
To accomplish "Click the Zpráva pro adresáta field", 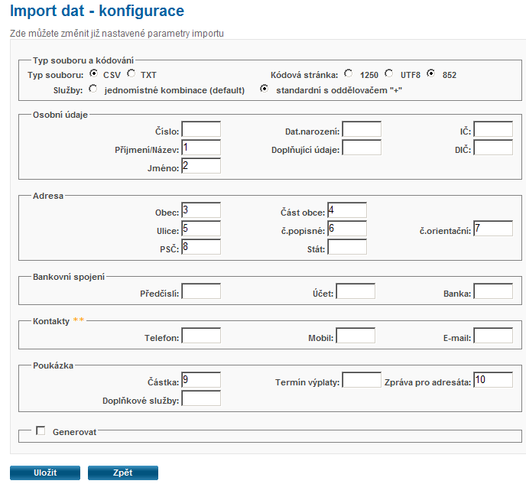I will point(493,380).
